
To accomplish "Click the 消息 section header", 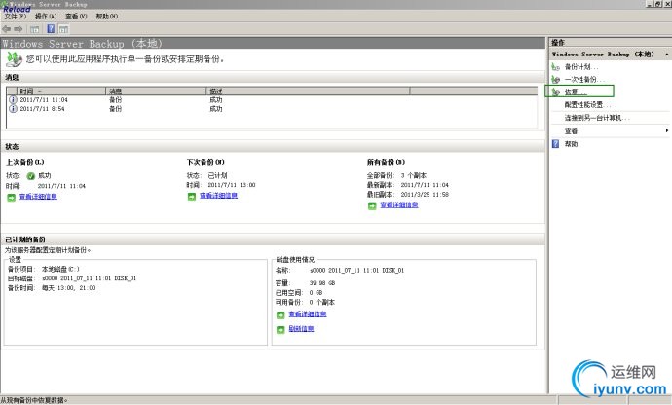I will 12,78.
